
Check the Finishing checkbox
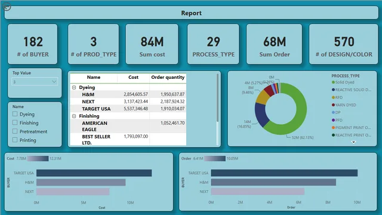coord(15,122)
